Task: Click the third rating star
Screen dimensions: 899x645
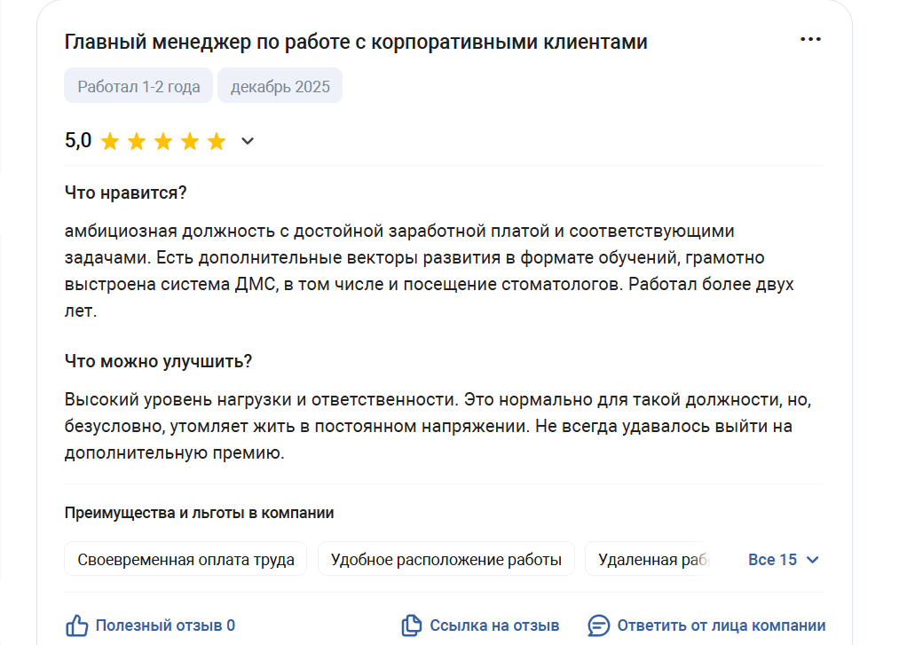Action: [x=163, y=141]
